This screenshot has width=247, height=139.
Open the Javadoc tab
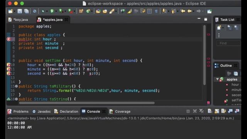[x=42, y=112]
